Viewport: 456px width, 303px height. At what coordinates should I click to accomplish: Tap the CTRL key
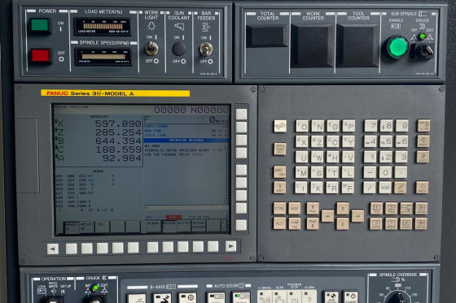coord(279,209)
